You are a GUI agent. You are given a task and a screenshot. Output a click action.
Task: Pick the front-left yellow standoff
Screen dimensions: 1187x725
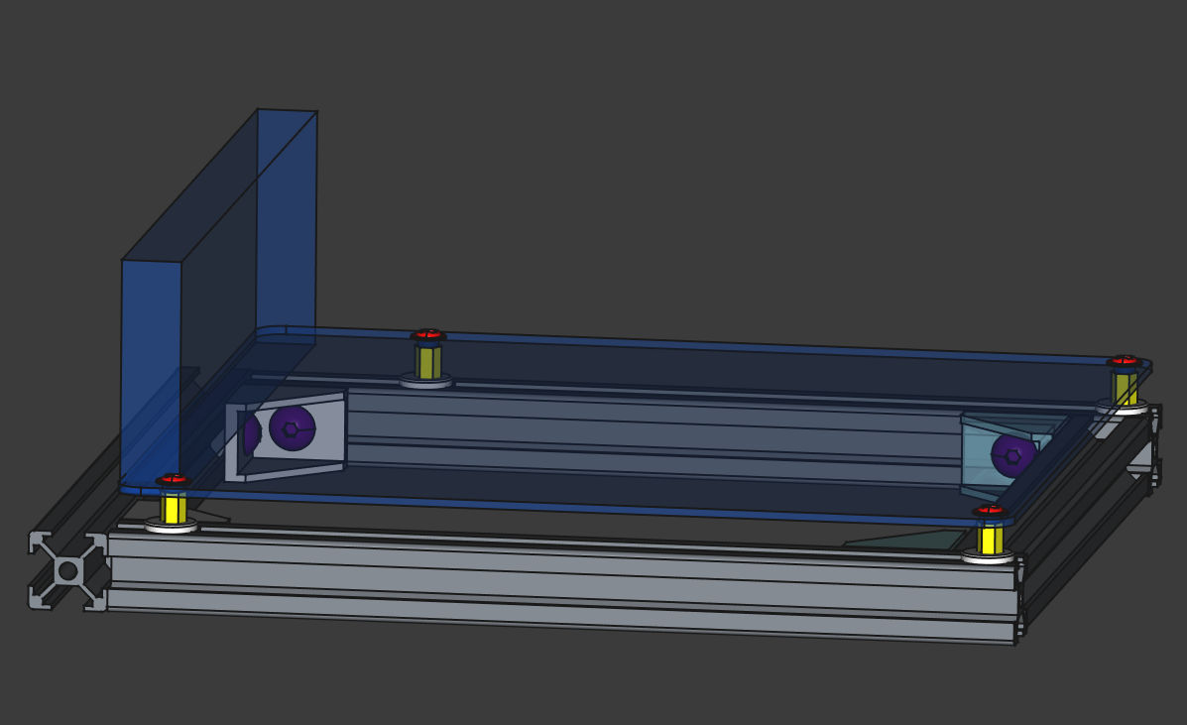(174, 507)
